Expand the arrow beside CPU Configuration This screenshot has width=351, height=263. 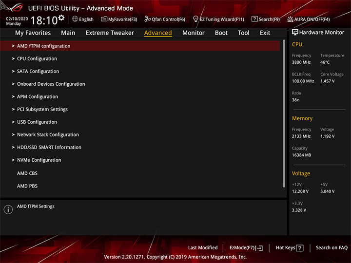click(13, 58)
